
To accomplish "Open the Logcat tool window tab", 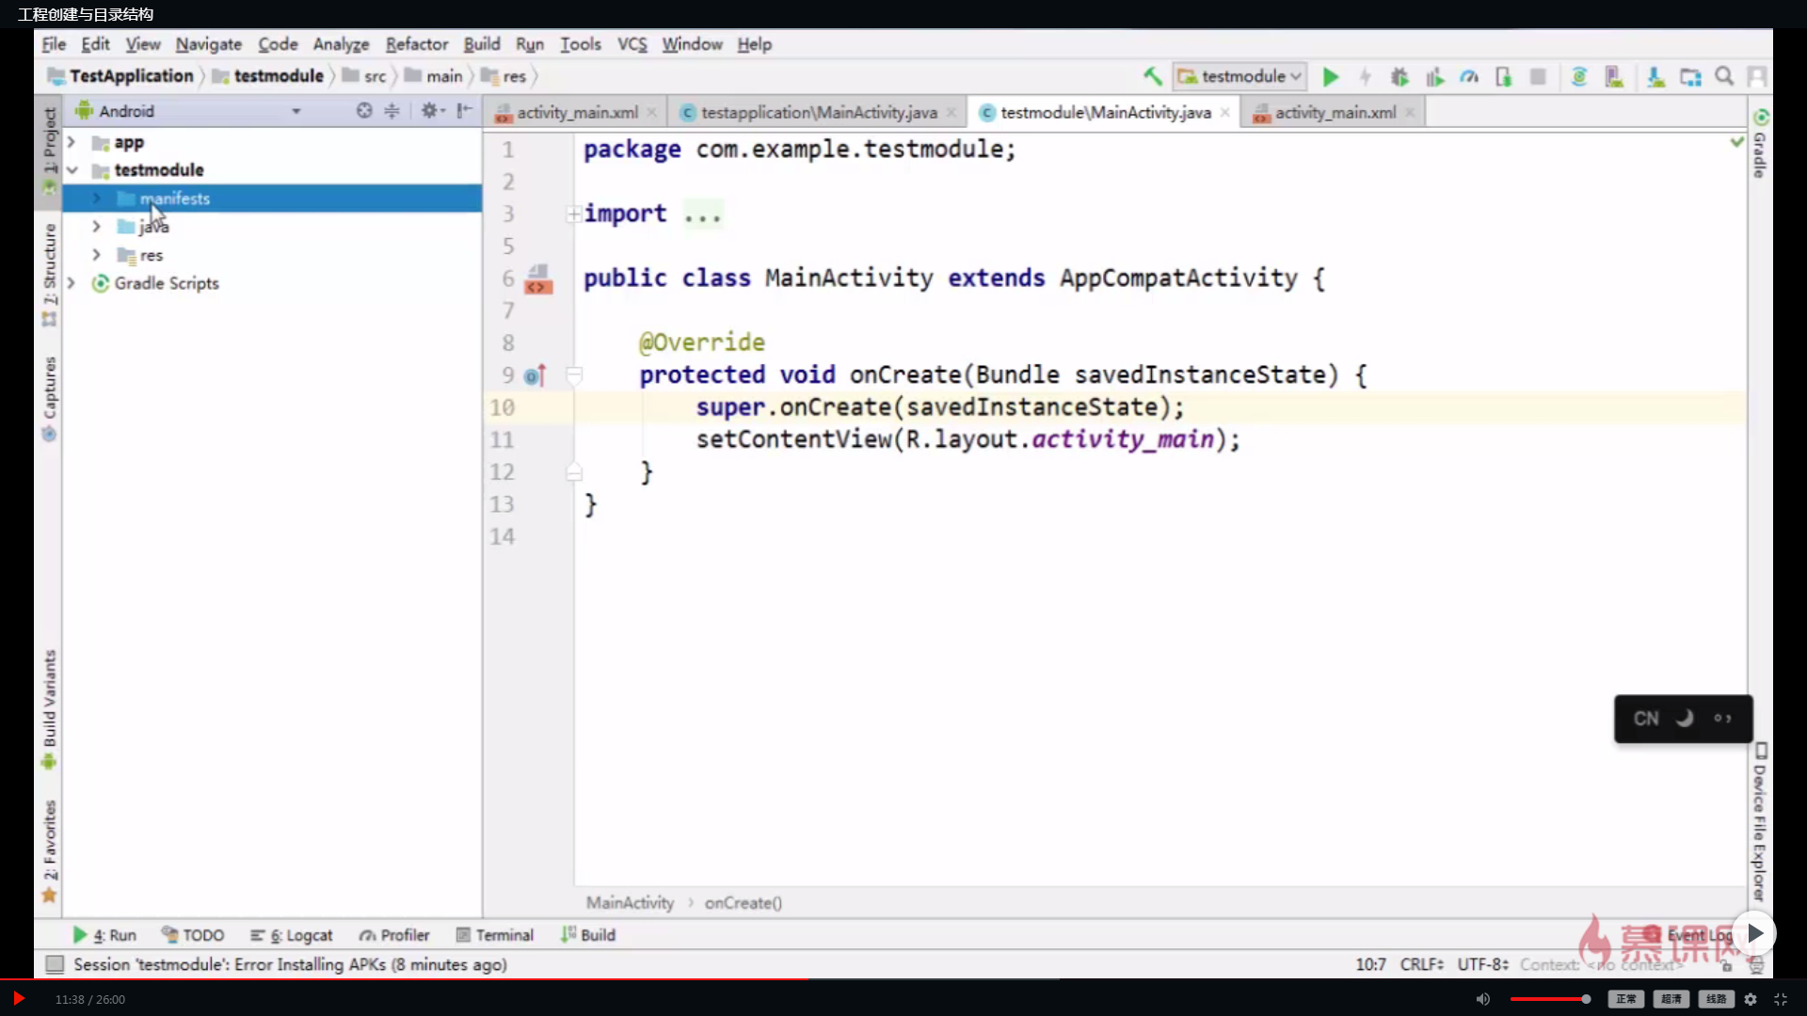I will [x=292, y=935].
